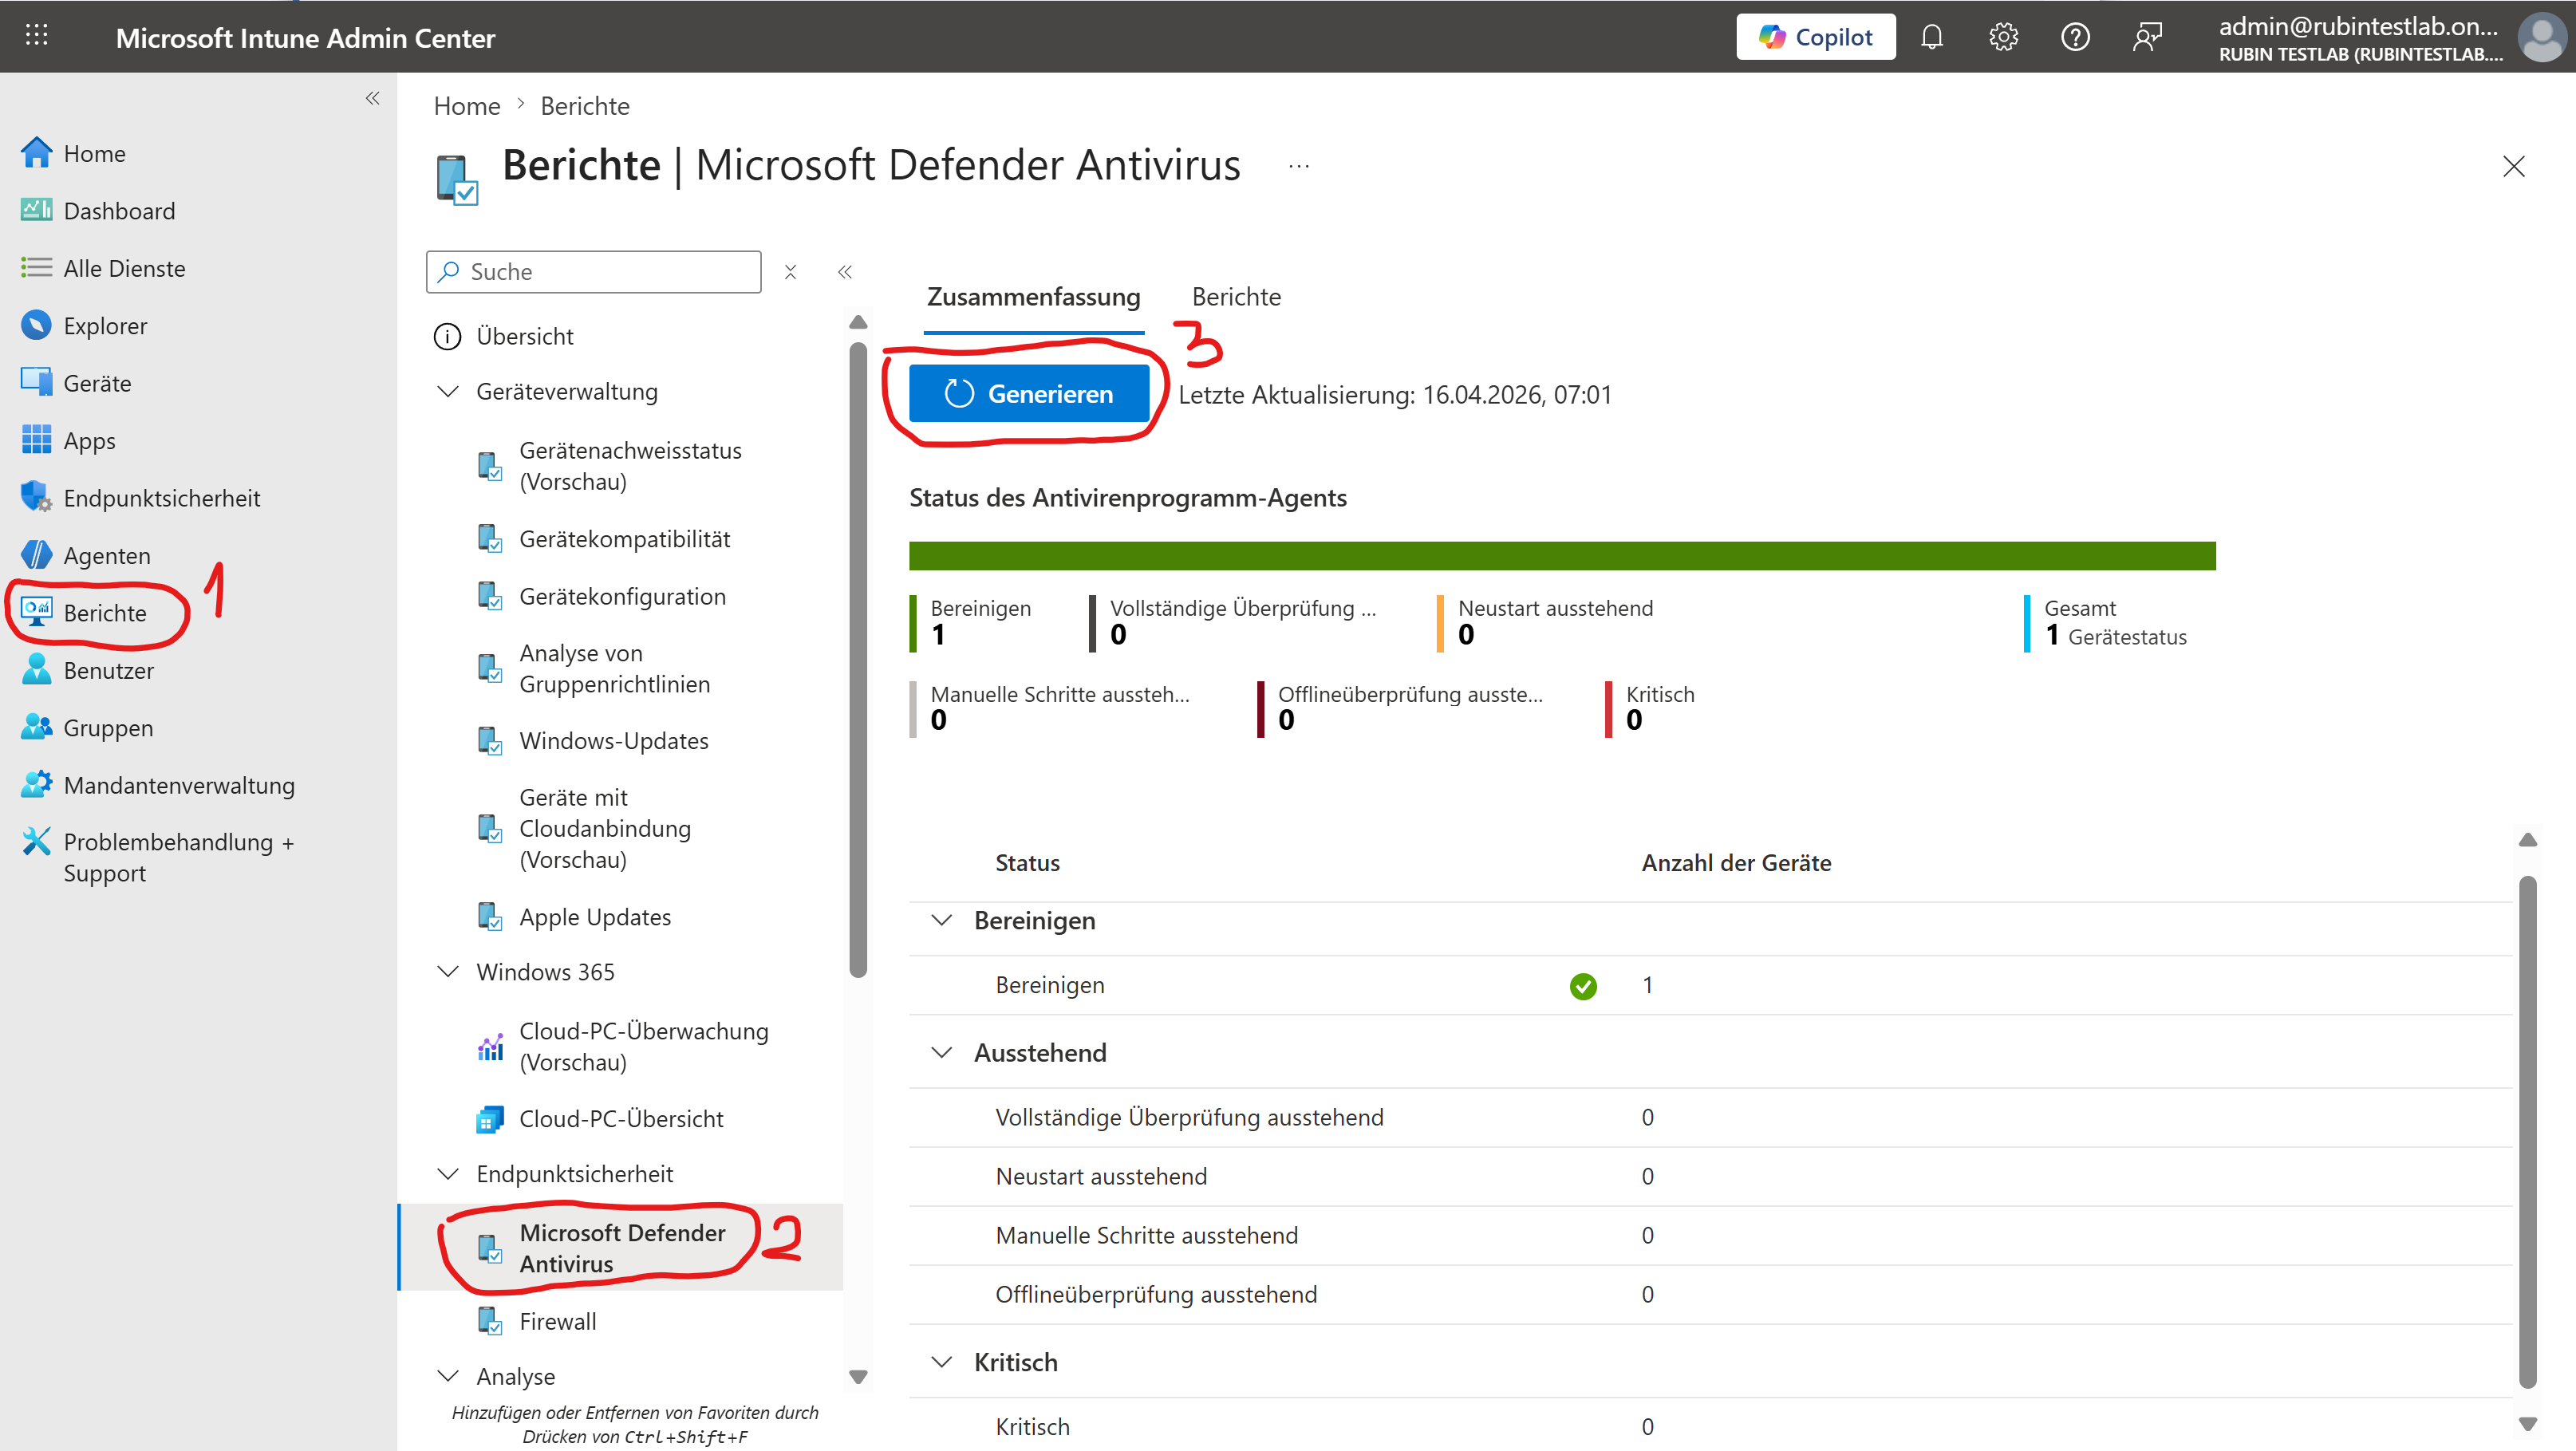
Task: Open the app launcher waffle icon
Action: click(37, 36)
